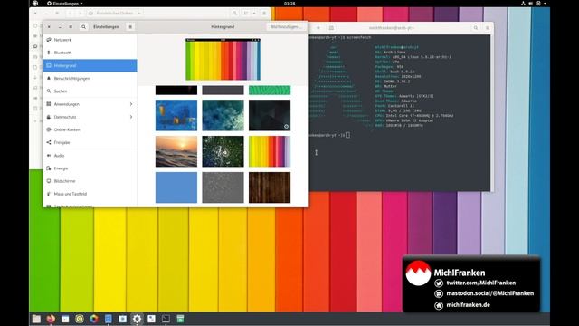Screen dimensions: 579x326
Task: Select the rainbow stripes wallpaper thumbnail
Action: tap(270, 151)
